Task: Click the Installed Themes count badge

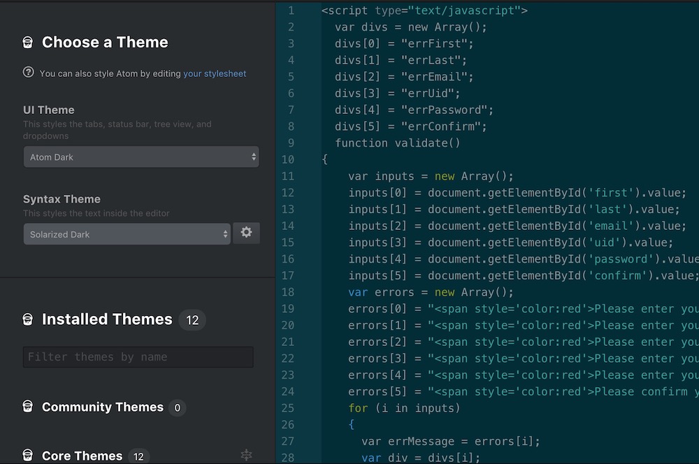Action: pyautogui.click(x=192, y=320)
